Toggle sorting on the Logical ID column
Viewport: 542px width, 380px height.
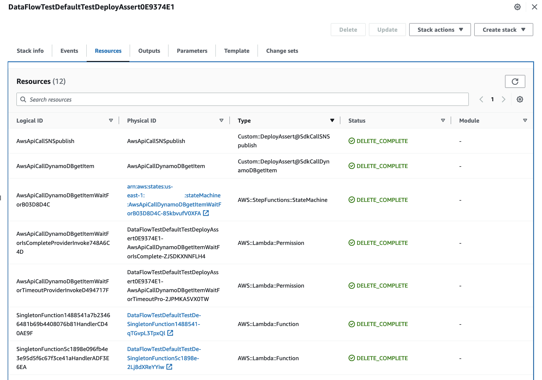[111, 120]
